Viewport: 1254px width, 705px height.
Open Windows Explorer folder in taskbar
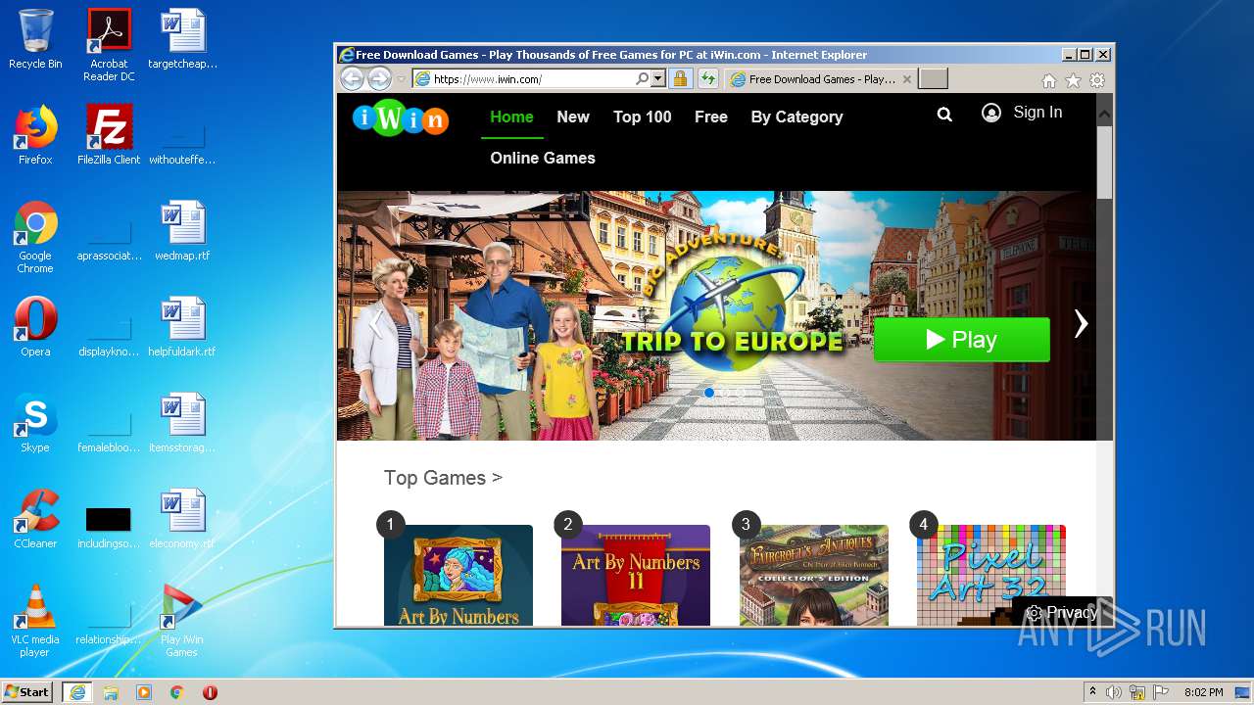[111, 692]
